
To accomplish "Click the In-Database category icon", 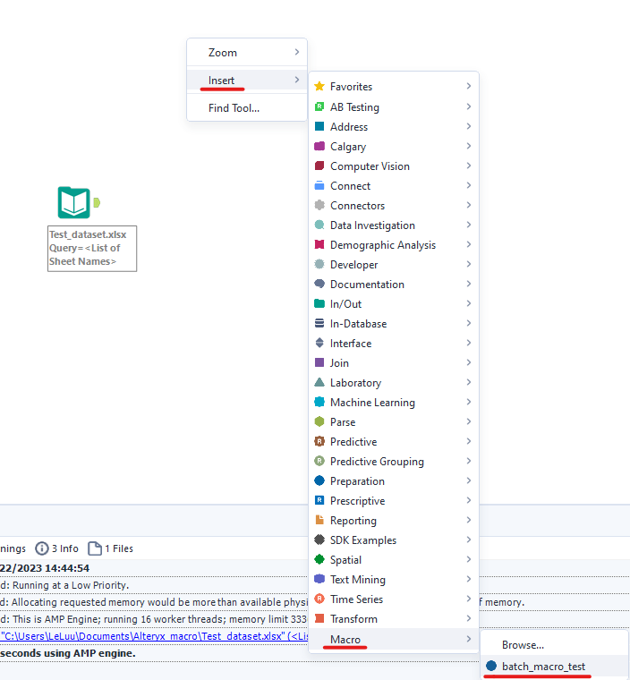I will tap(319, 323).
